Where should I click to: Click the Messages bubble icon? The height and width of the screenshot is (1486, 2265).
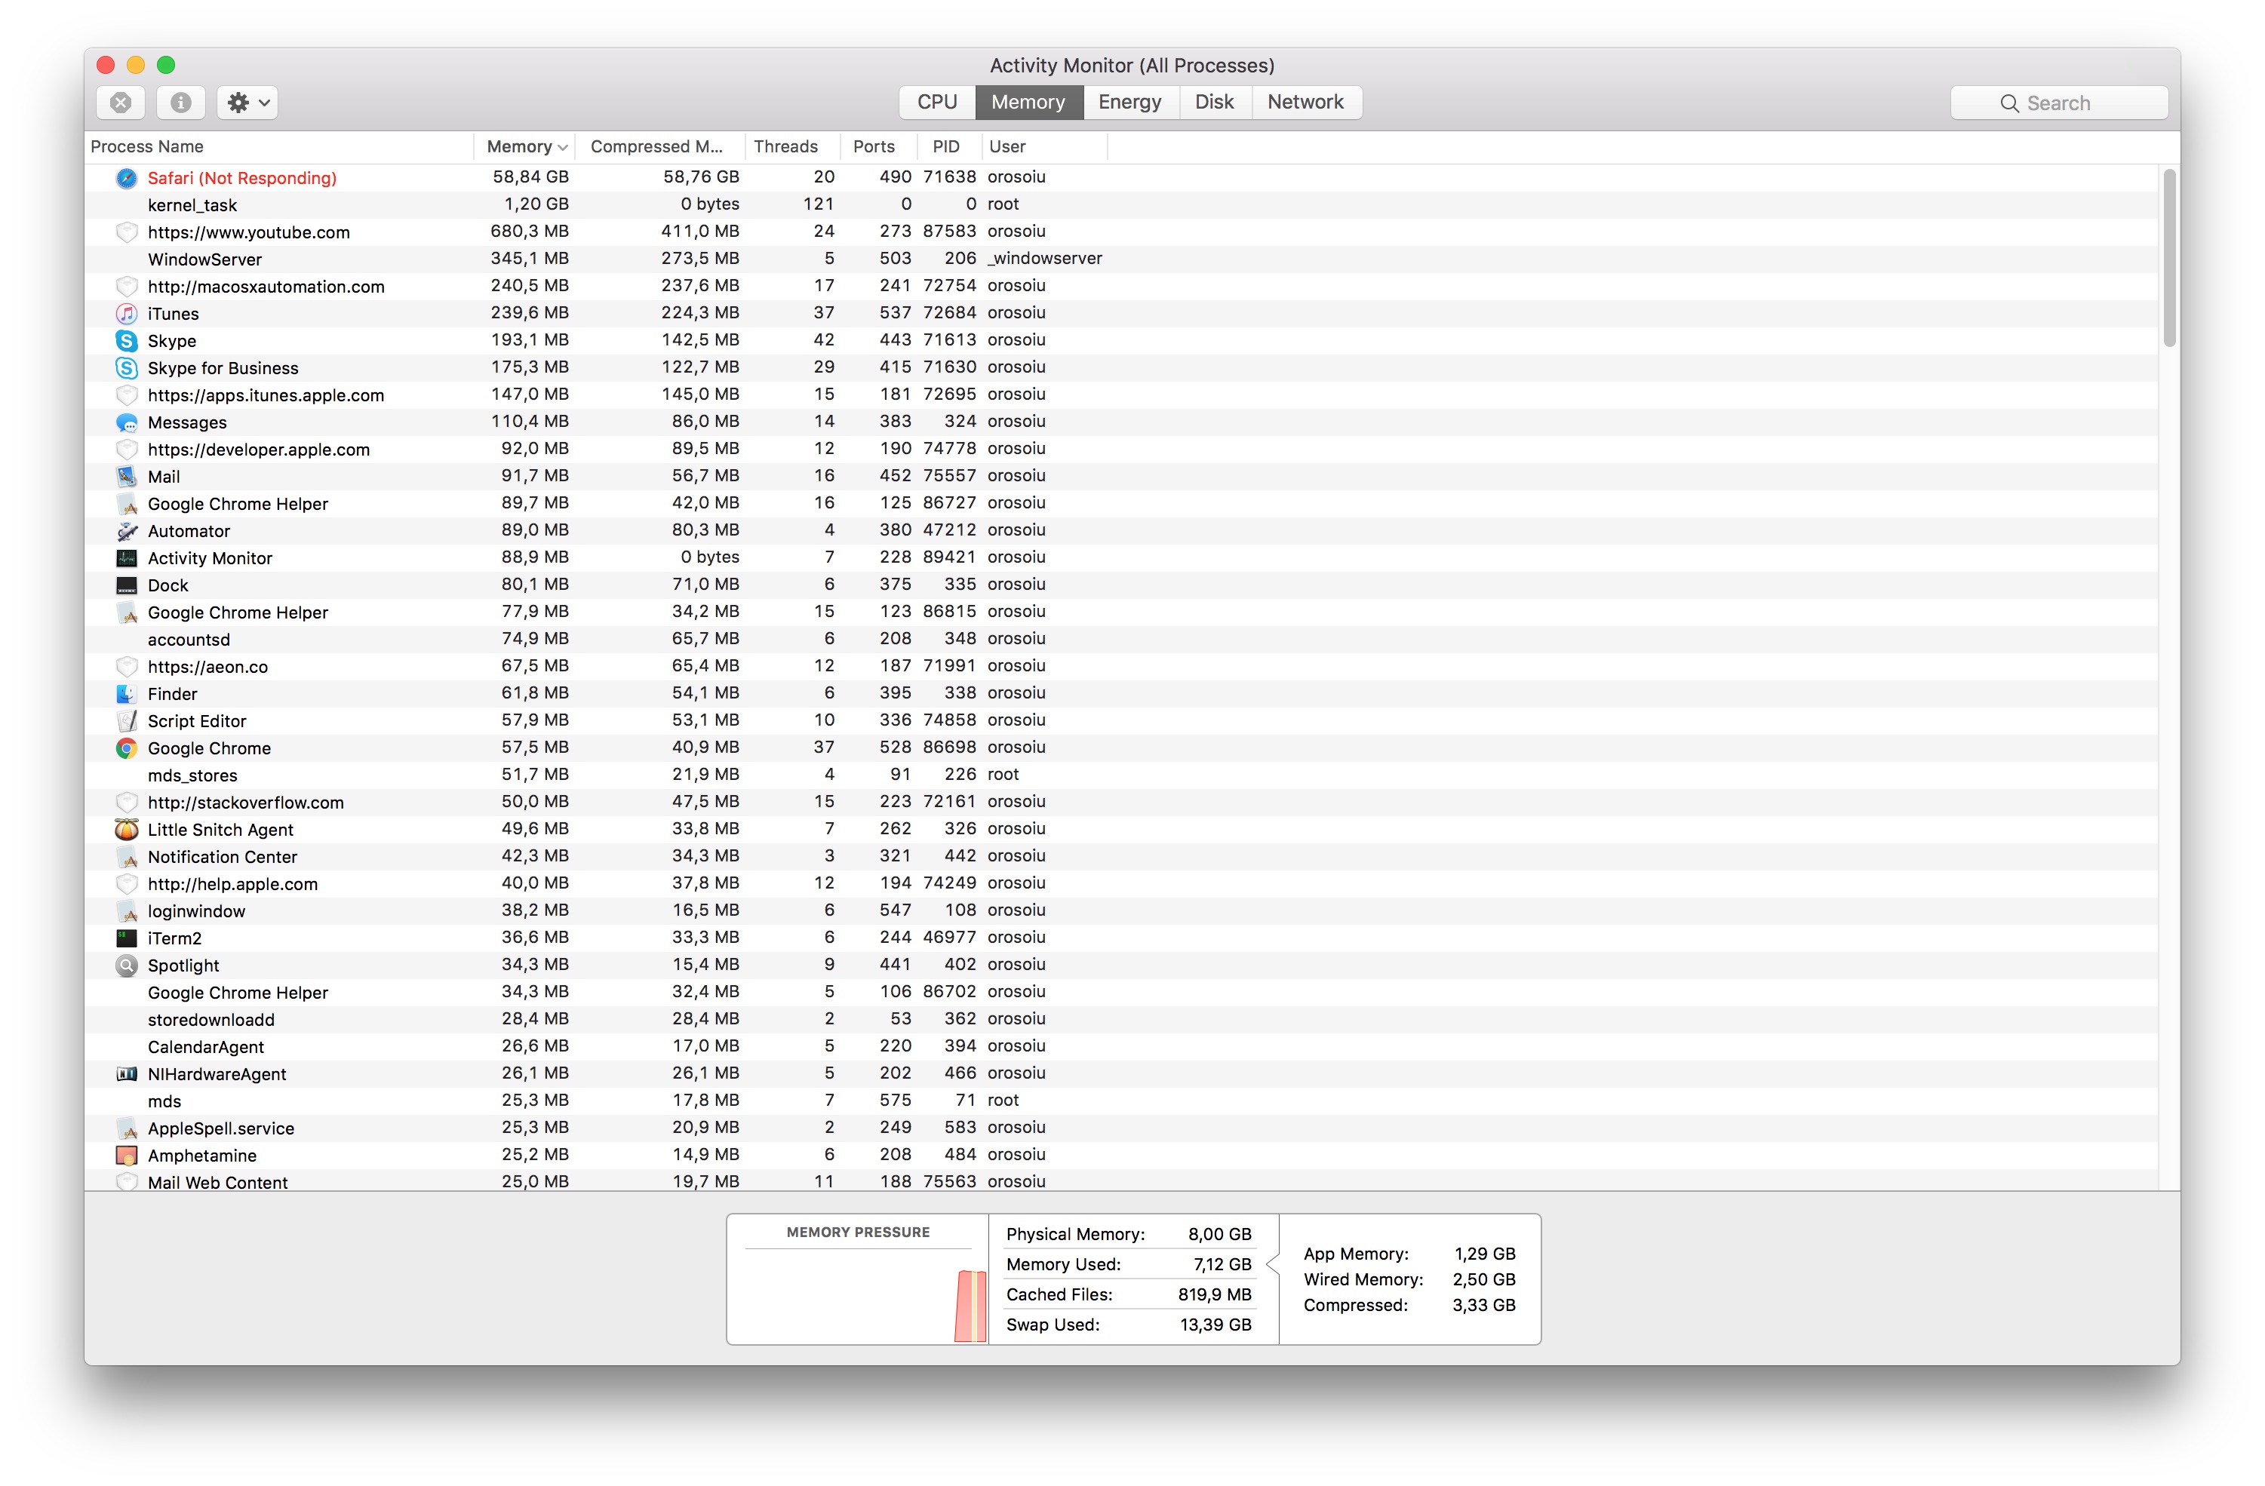[x=127, y=422]
